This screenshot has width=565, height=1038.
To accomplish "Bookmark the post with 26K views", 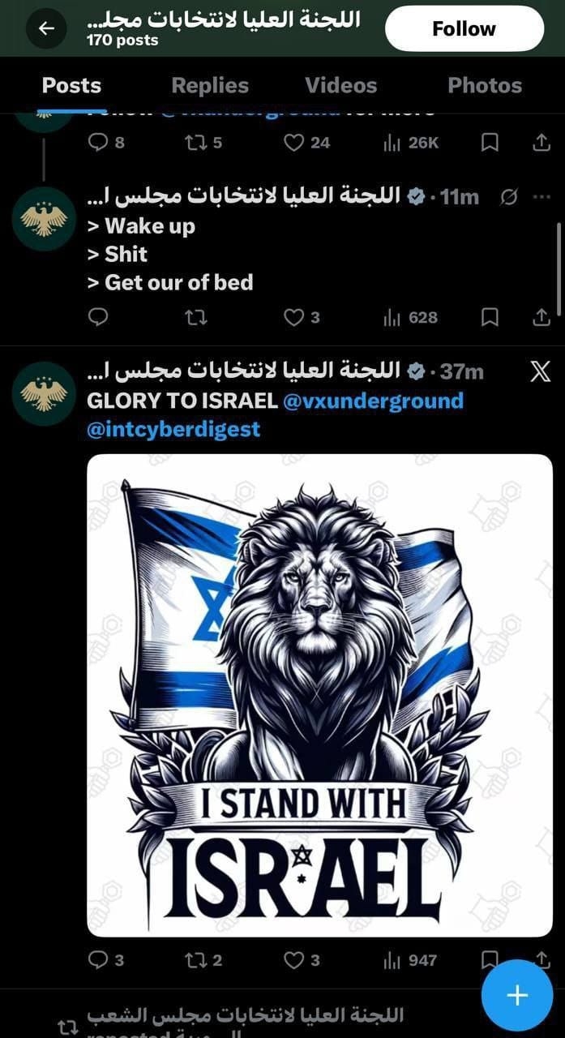I will [490, 143].
